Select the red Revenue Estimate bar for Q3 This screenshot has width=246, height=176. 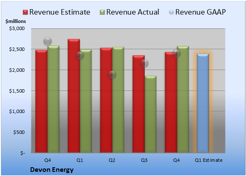138,104
